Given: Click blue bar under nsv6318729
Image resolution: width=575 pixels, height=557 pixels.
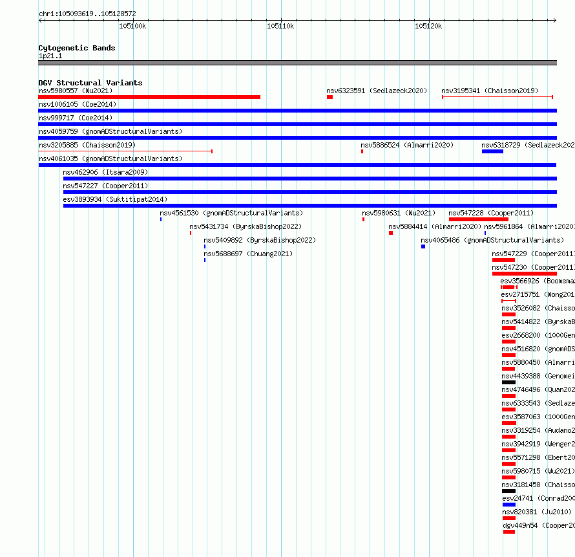Looking at the screenshot, I should point(492,151).
